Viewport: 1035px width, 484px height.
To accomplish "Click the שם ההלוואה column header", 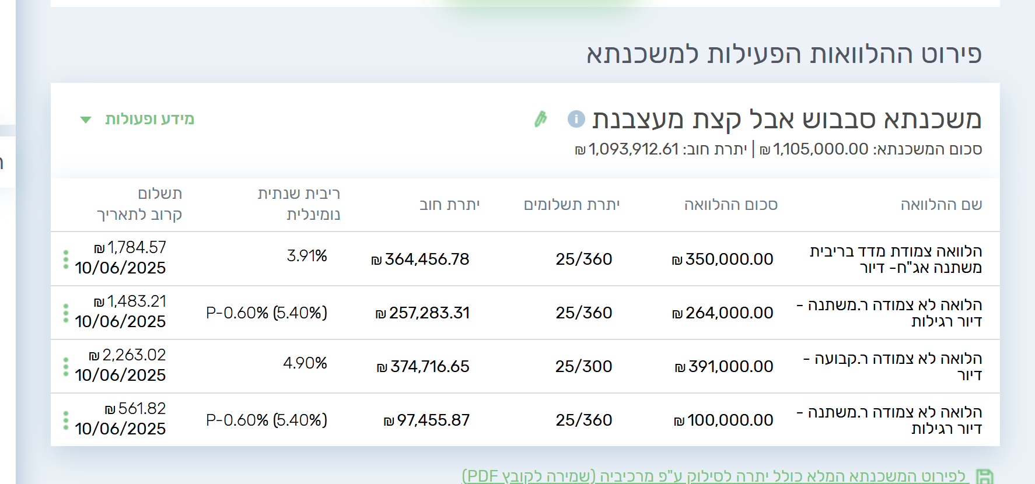I will point(941,205).
